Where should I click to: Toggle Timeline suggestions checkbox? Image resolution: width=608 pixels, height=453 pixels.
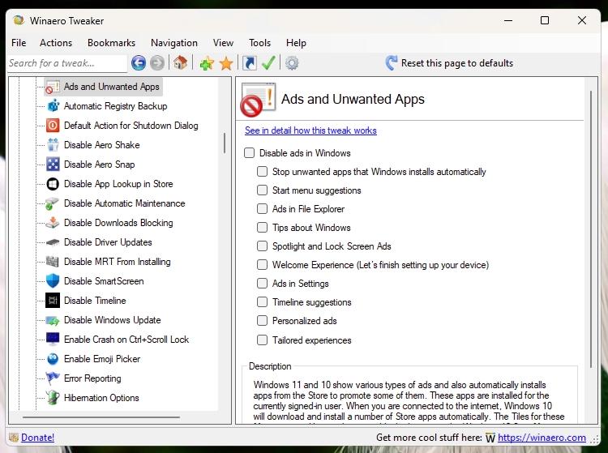pos(262,301)
